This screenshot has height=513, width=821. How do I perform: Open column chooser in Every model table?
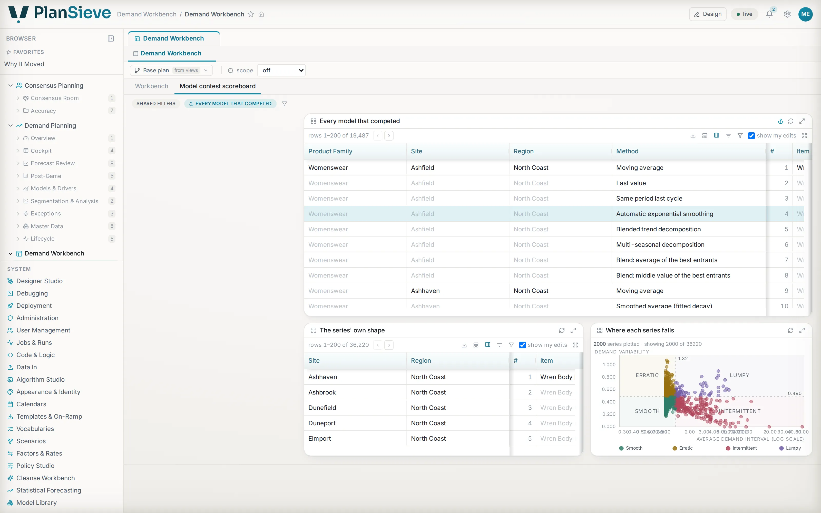[717, 136]
